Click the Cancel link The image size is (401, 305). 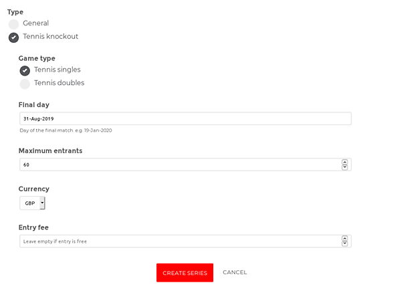tap(235, 272)
